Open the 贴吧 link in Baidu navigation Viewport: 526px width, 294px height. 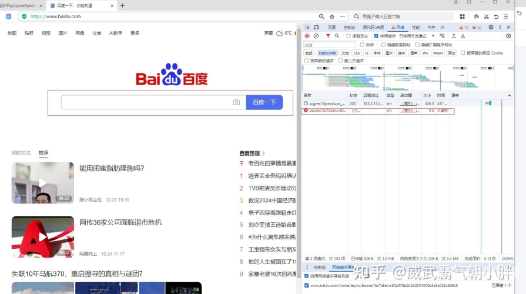pos(29,33)
